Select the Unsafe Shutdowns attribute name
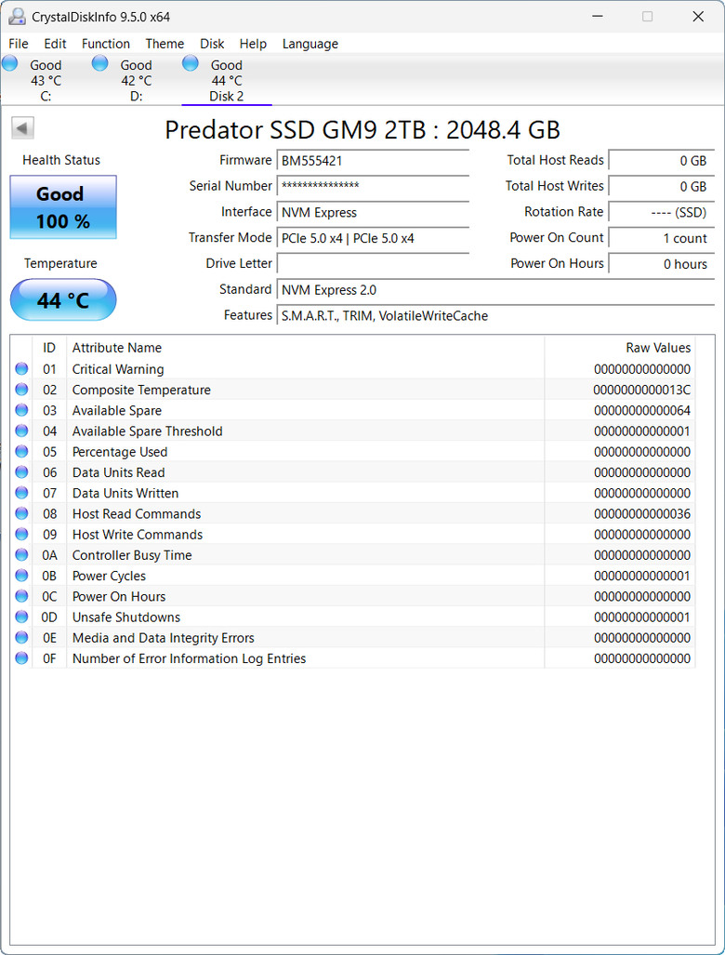This screenshot has width=725, height=955. coord(126,617)
